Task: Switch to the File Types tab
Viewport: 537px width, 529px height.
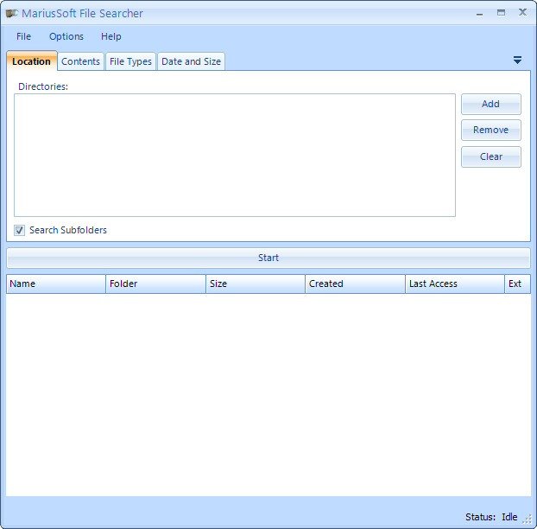Action: point(130,61)
